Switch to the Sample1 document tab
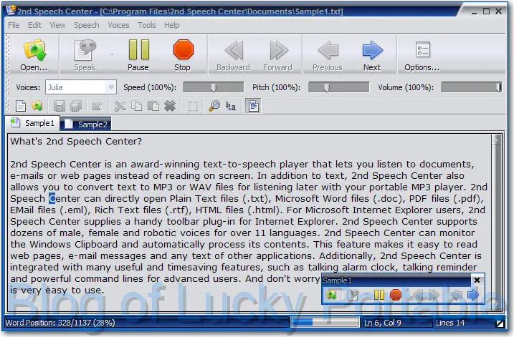514x337 pixels. (x=32, y=123)
